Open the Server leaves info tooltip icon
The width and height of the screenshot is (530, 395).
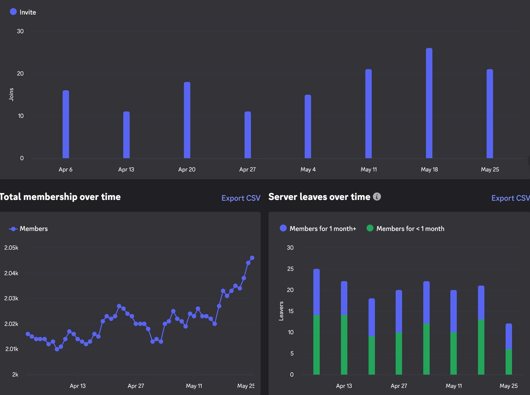click(377, 197)
